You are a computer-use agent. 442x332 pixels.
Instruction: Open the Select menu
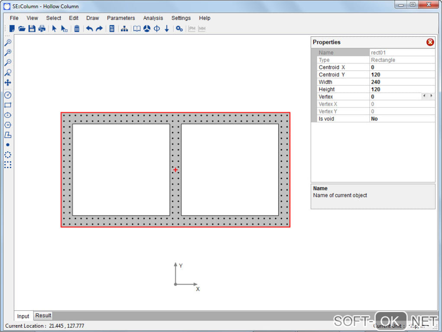54,18
